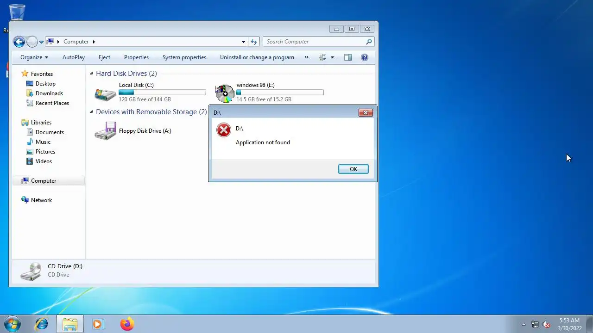Close the D:\ error dialog
593x333 pixels.
point(366,113)
